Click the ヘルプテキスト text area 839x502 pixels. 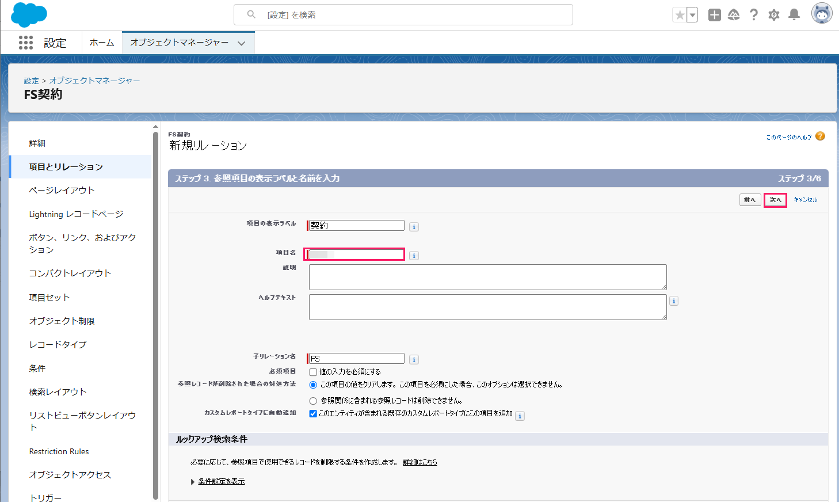coord(488,307)
